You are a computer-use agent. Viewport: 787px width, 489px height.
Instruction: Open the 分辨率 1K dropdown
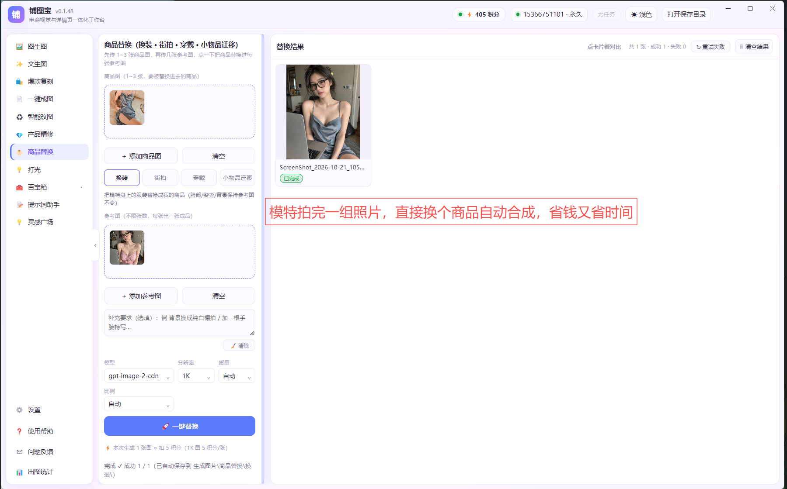[196, 376]
